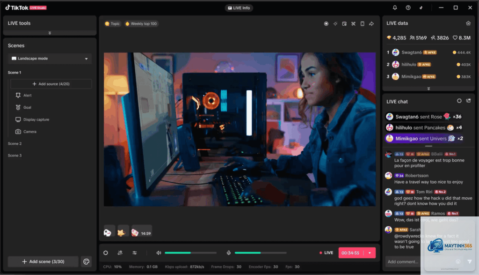Screen dimensions: 479x275
Task: Switch to Scene 2
Action: [x=15, y=143]
